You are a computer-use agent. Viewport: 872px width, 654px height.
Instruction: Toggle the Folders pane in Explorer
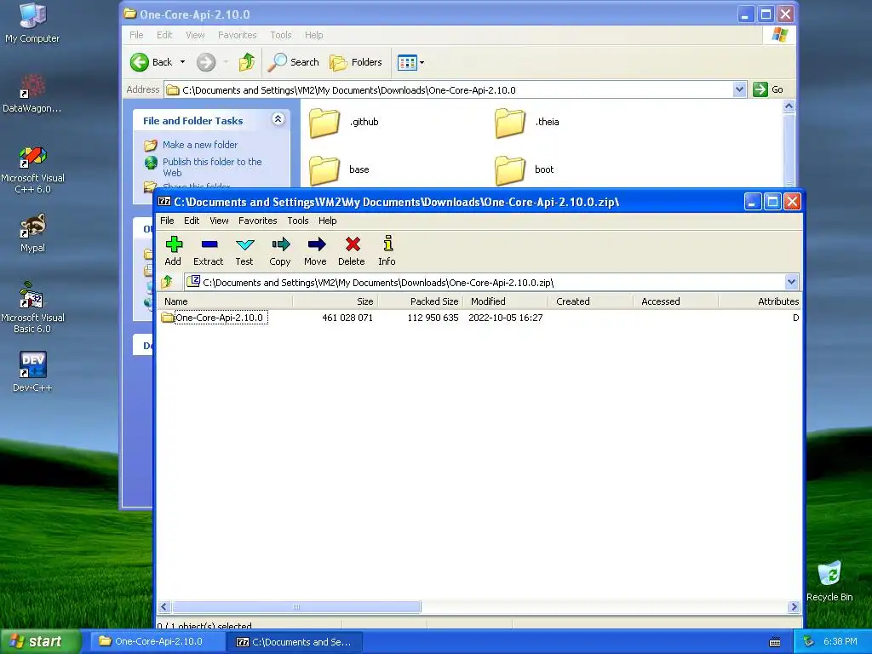(x=356, y=62)
